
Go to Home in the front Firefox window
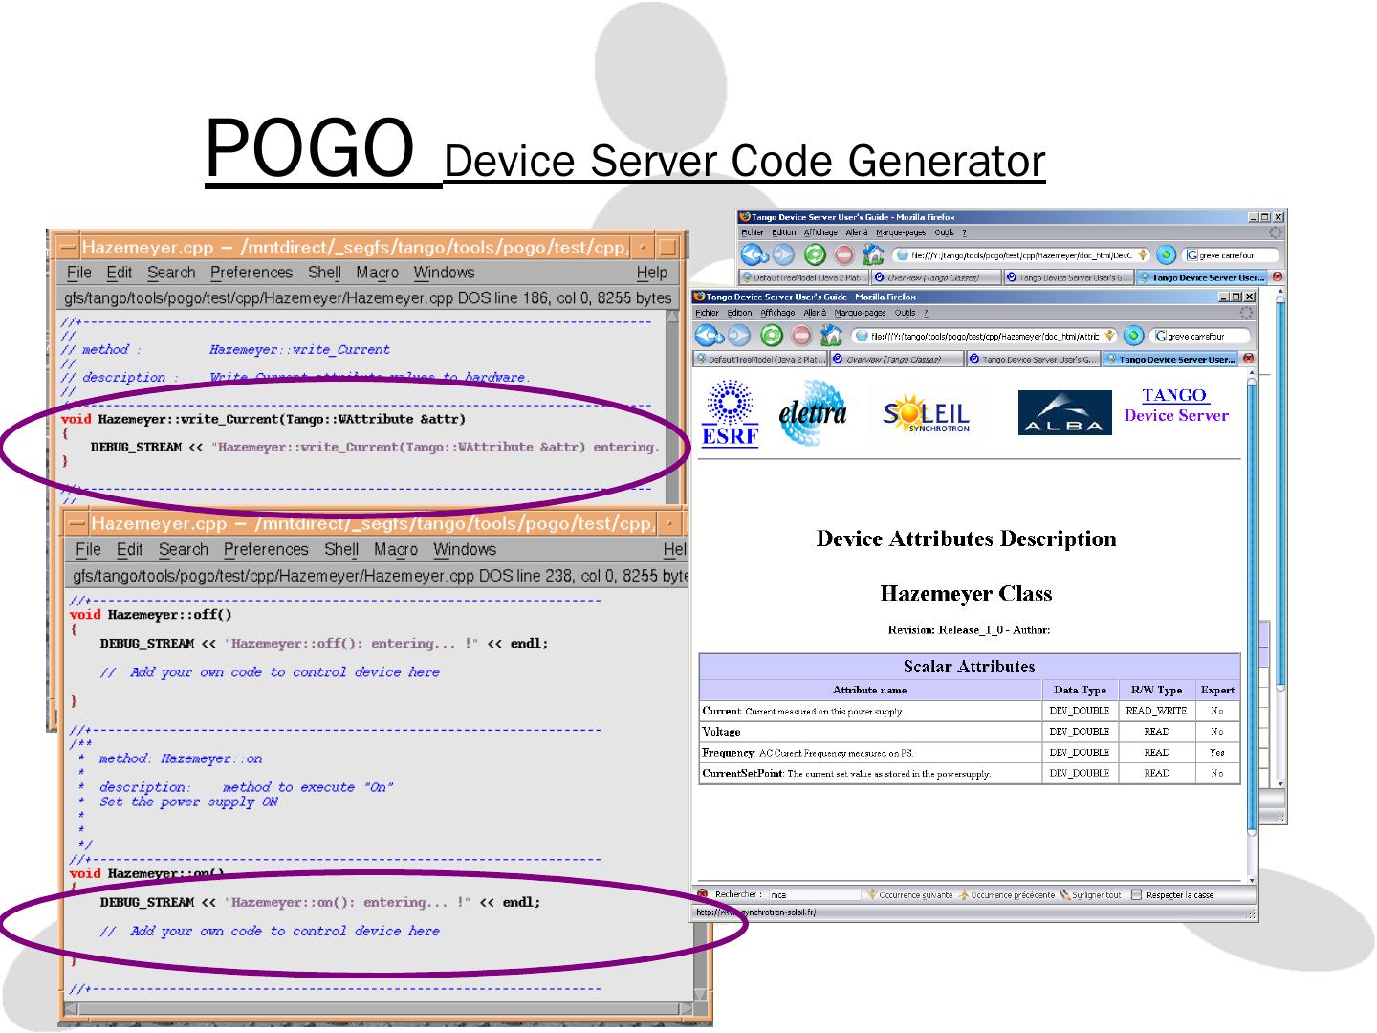(x=831, y=335)
